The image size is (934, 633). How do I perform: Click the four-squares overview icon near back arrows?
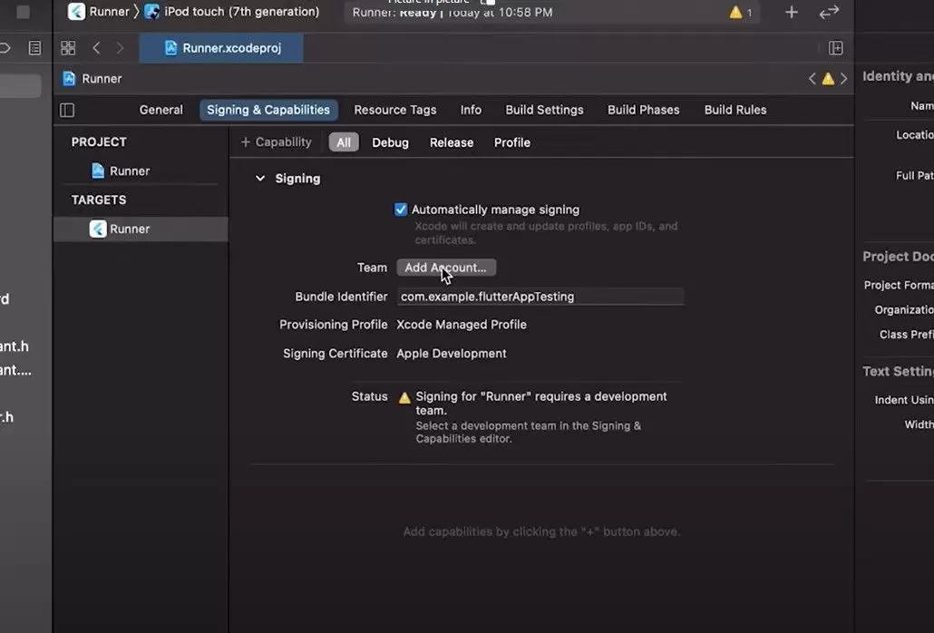tap(68, 47)
